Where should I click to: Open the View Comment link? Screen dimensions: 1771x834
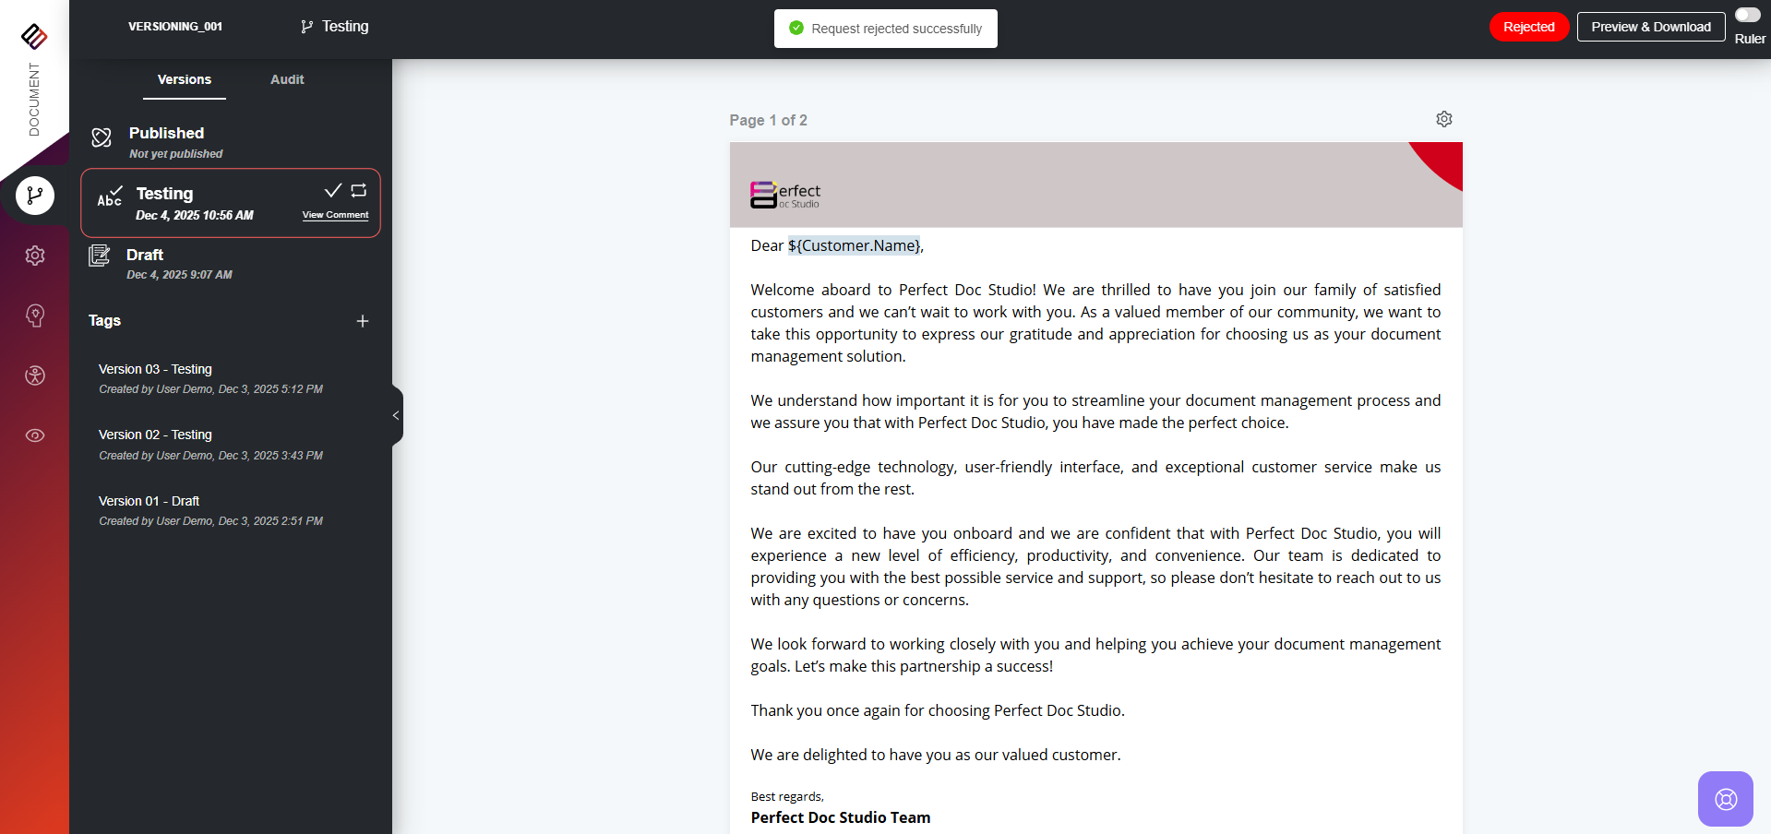pos(335,215)
